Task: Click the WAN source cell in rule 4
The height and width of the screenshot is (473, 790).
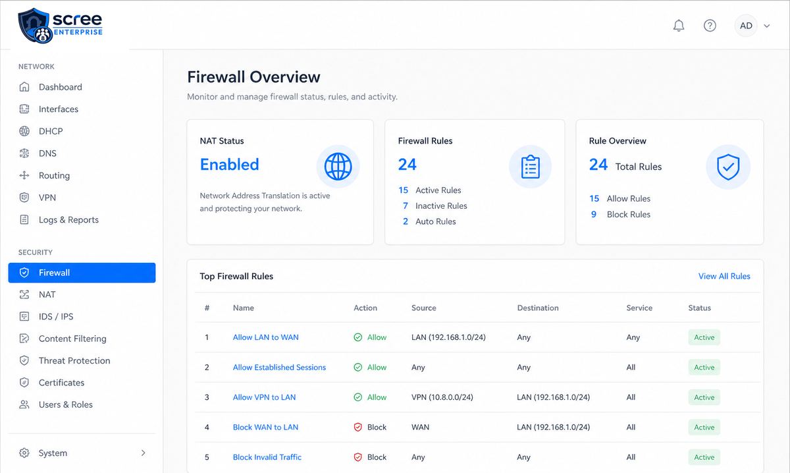Action: 420,428
